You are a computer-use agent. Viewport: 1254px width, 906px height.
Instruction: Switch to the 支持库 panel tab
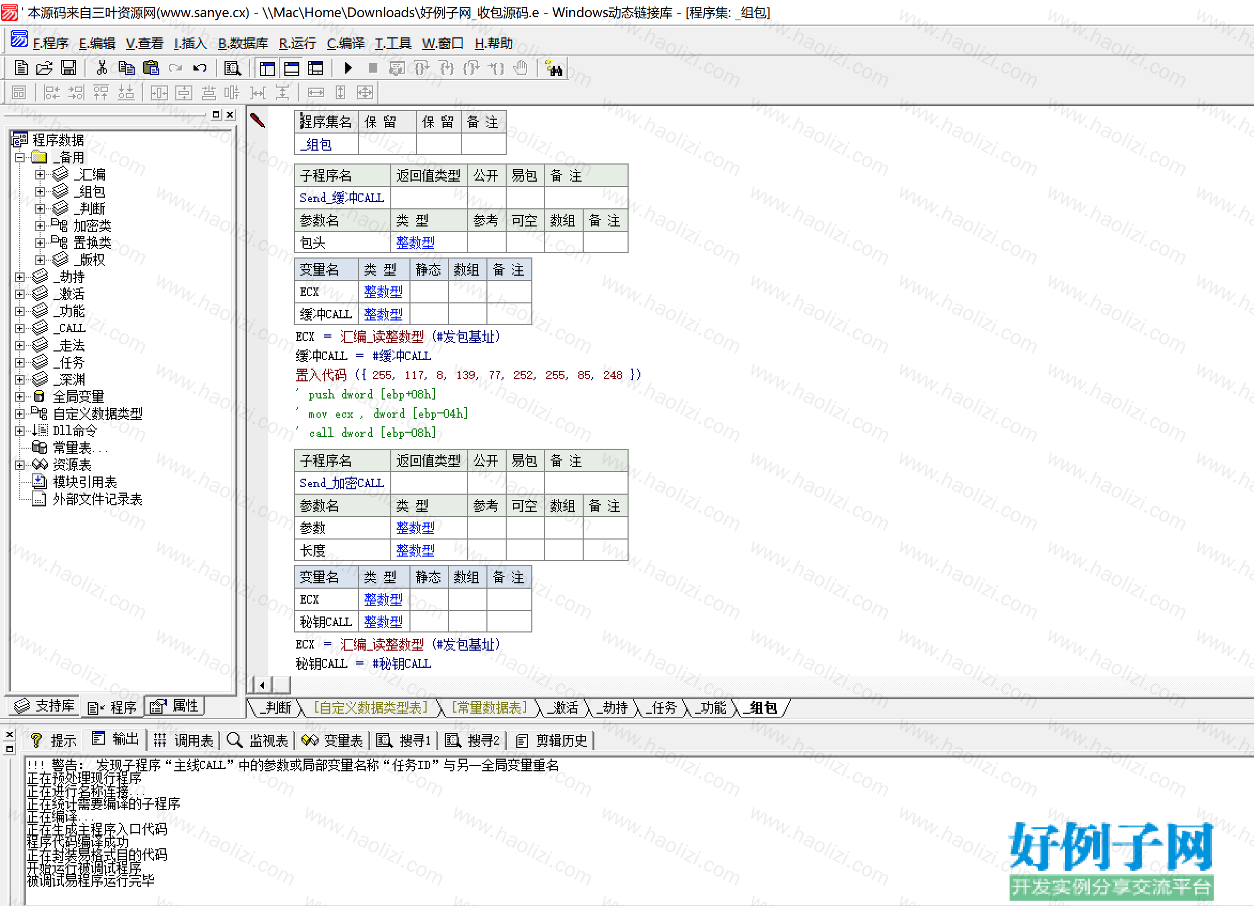point(44,706)
